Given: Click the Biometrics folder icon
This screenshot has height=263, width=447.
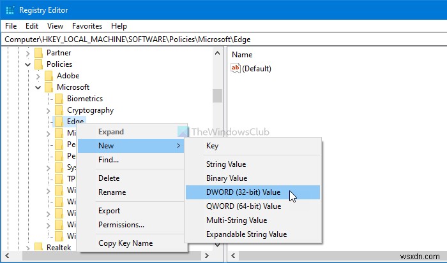Looking at the screenshot, I should (59, 99).
